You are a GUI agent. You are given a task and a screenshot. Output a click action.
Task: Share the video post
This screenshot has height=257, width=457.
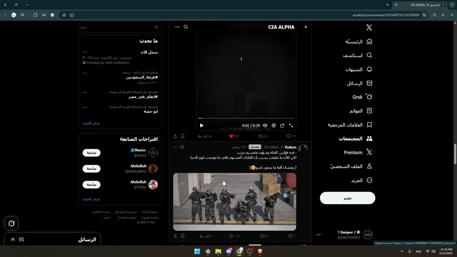pyautogui.click(x=175, y=136)
